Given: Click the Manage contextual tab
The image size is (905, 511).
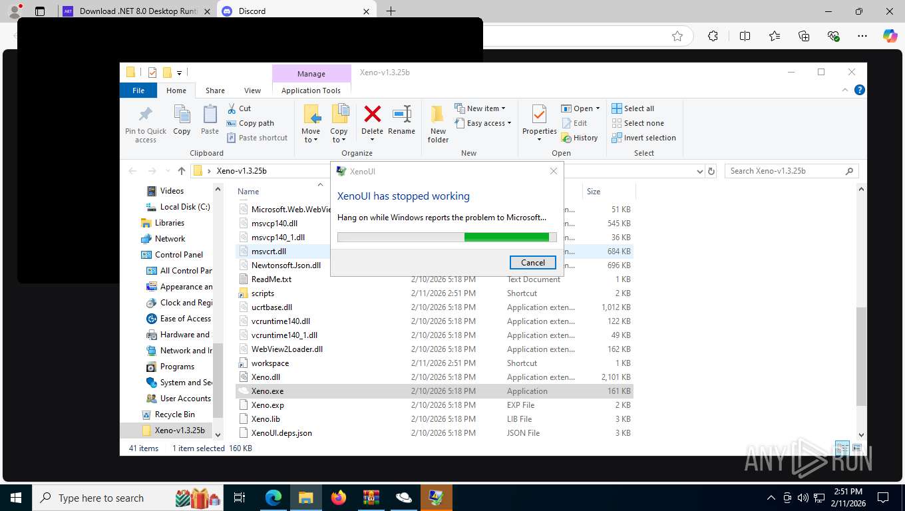Looking at the screenshot, I should coord(311,74).
